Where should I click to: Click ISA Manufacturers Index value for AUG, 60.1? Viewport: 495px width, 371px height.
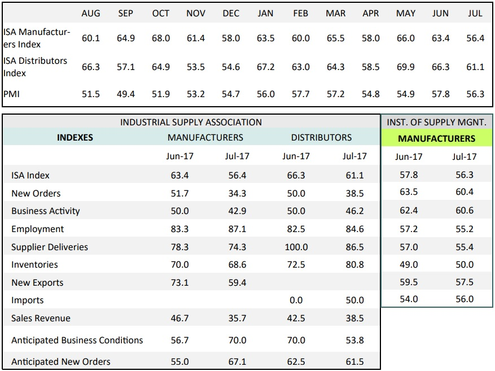pos(91,38)
